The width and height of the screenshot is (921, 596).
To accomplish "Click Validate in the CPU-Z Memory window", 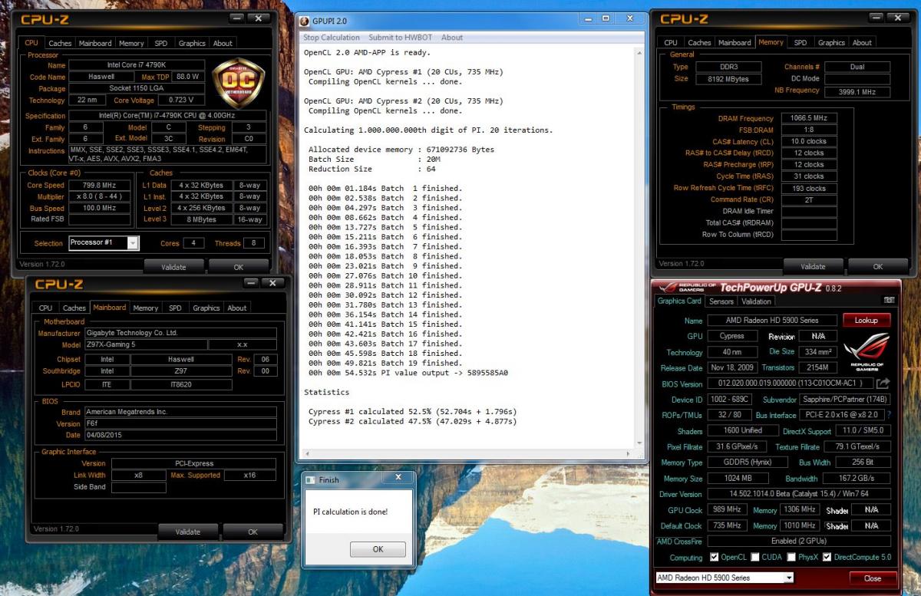I will point(814,266).
